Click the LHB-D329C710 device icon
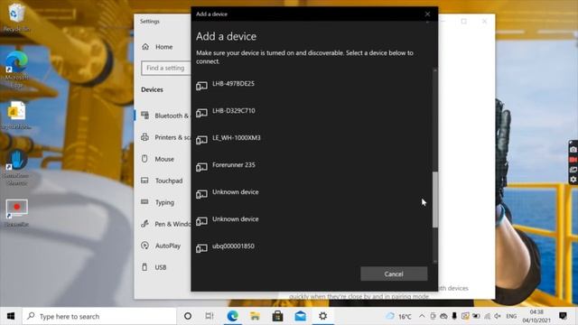Screen dimensions: 578x325 coord(201,113)
